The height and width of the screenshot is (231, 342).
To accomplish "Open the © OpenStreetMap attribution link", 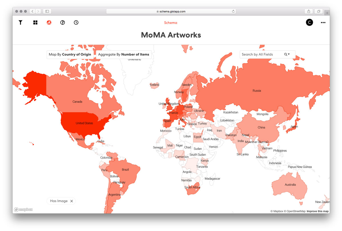I will [294, 211].
